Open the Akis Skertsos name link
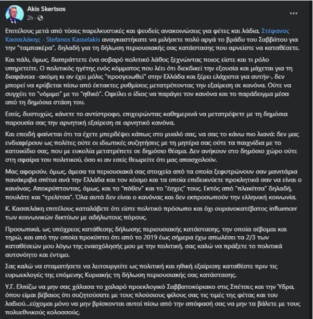The image size is (313, 319). click(46, 9)
